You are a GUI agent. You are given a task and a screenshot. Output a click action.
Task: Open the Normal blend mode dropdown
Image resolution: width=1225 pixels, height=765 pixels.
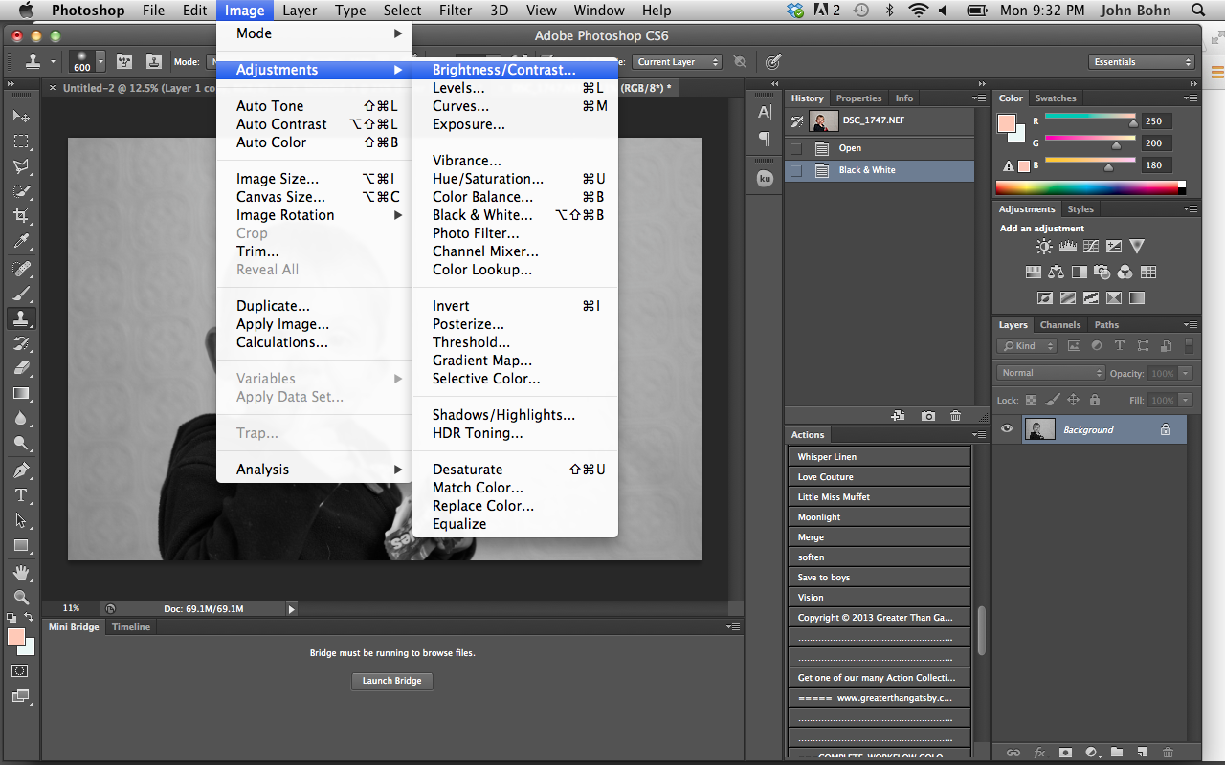click(1051, 373)
